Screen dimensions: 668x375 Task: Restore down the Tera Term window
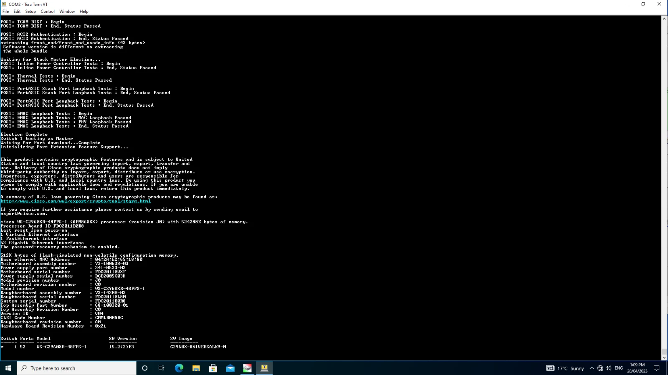coord(643,4)
